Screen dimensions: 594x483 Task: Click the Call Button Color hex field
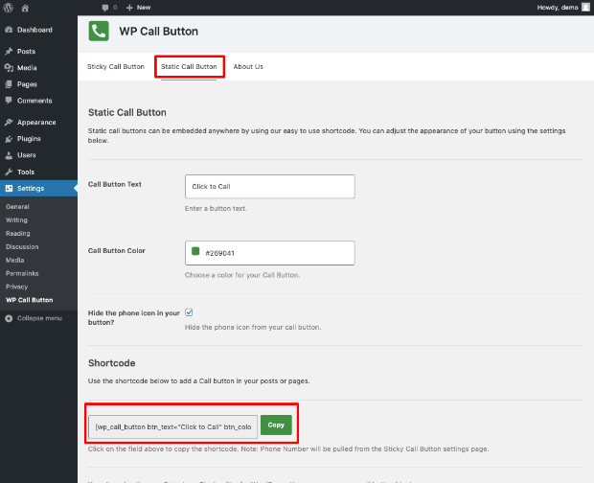270,253
